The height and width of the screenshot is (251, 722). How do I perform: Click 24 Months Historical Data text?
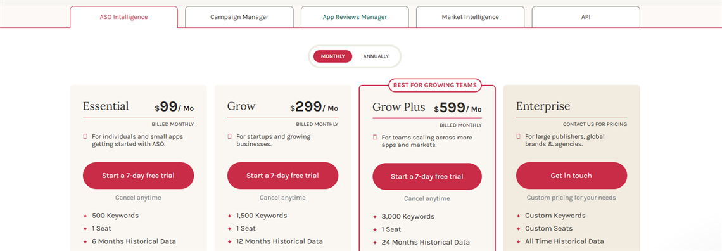tap(426, 242)
